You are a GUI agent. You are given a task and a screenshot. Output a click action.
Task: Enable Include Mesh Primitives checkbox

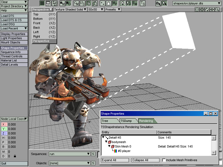point(164,160)
